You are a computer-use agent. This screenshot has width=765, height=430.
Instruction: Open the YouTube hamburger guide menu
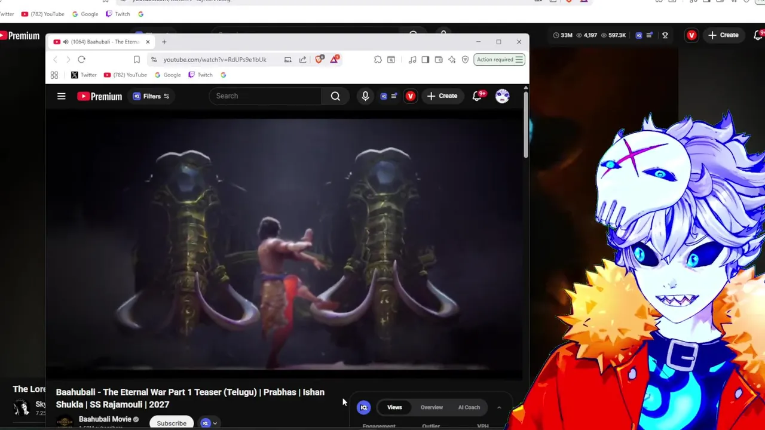61,96
